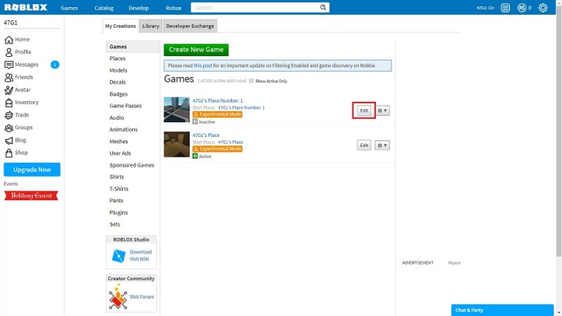
Task: Expand the Chat & Party panel
Action: point(502,310)
